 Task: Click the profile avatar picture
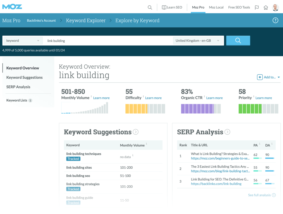click(x=275, y=7)
